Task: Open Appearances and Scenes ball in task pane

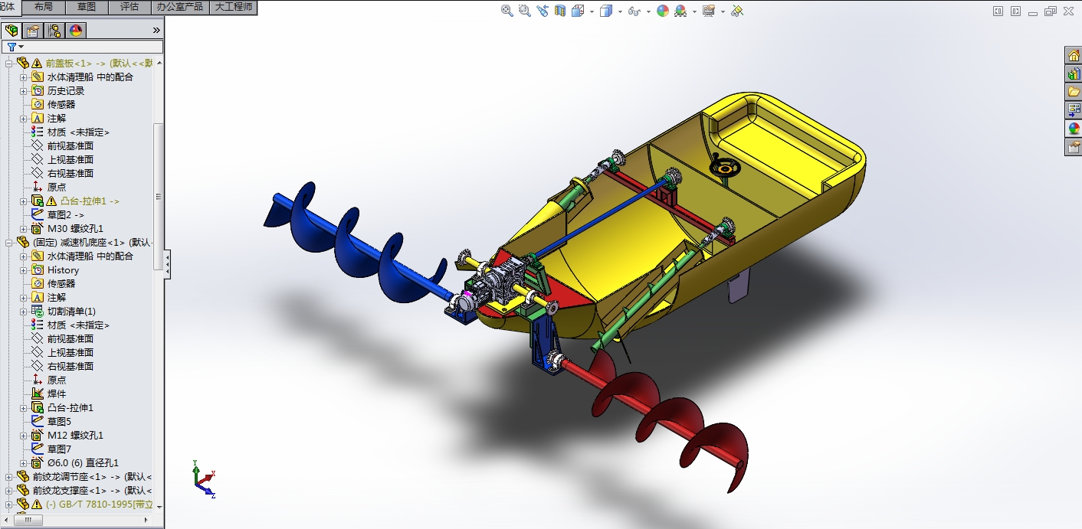Action: tap(1074, 129)
